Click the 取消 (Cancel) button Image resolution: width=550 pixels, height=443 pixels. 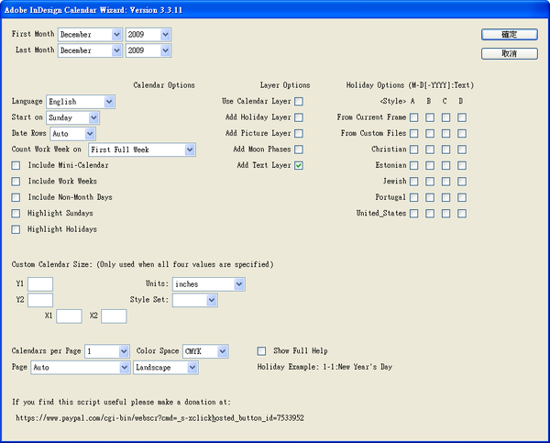point(510,54)
